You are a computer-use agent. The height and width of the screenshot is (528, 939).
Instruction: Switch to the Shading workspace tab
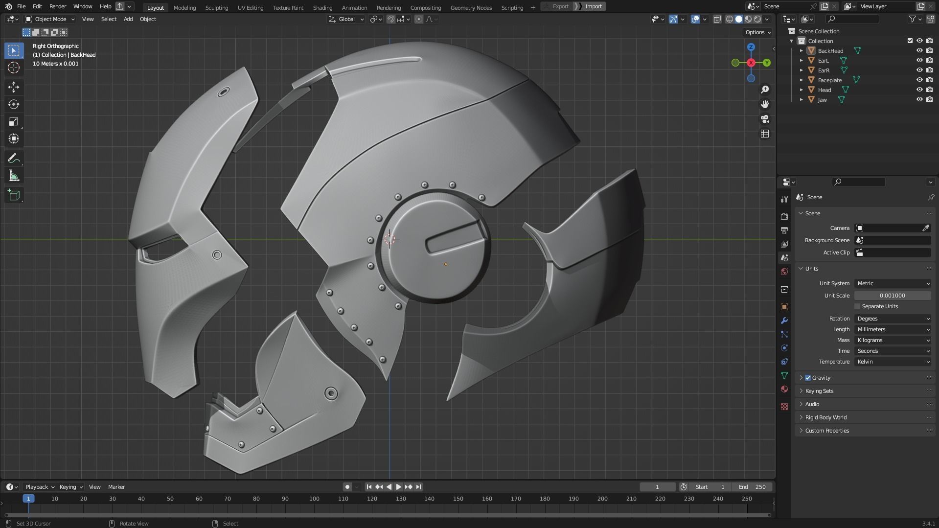(322, 7)
